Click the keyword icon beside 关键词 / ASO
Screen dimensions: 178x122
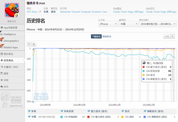click(2, 67)
